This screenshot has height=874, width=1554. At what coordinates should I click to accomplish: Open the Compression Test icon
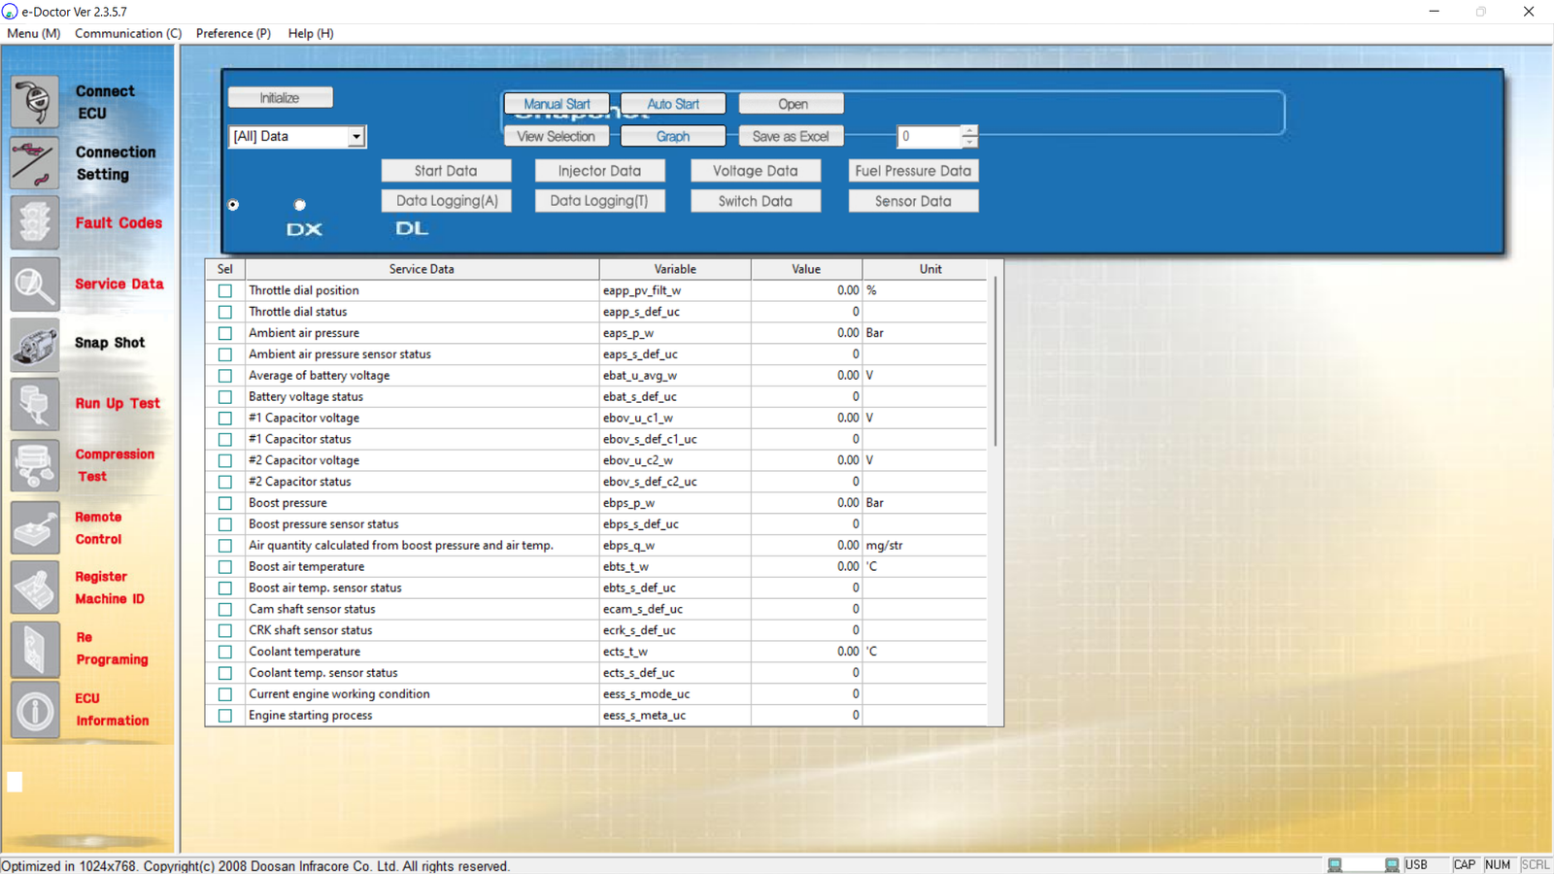click(35, 465)
